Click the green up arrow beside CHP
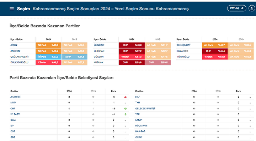This screenshot has height=141, width=256. pyautogui.click(x=126, y=109)
